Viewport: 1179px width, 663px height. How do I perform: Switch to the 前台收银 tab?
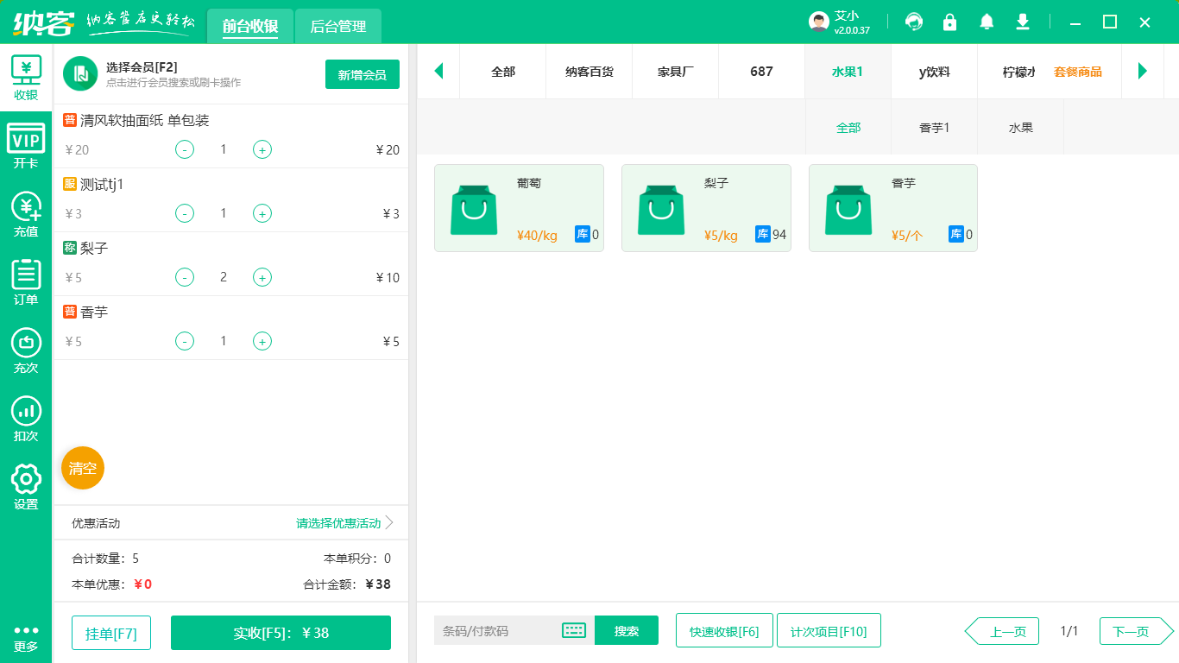pyautogui.click(x=250, y=26)
